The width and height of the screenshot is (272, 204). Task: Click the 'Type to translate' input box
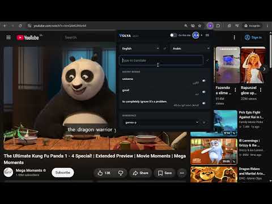[161, 61]
